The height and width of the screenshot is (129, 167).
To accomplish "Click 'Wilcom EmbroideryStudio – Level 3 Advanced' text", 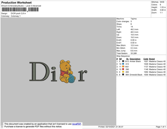I will click(x=21, y=6).
